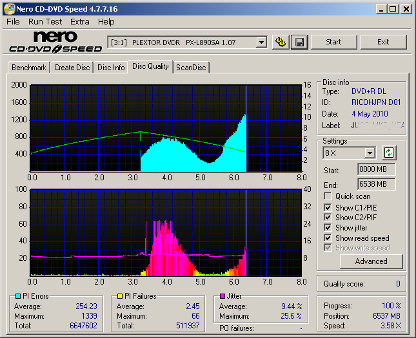Click the floppy disk save icon
This screenshot has height=338, width=416.
tap(299, 42)
